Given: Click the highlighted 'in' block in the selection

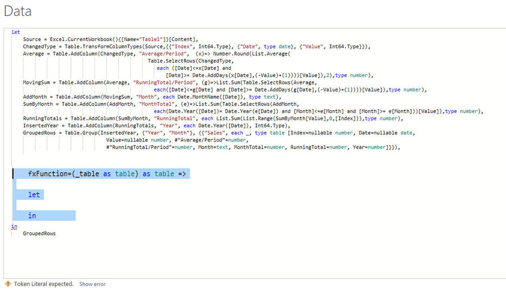Looking at the screenshot, I should (32, 215).
